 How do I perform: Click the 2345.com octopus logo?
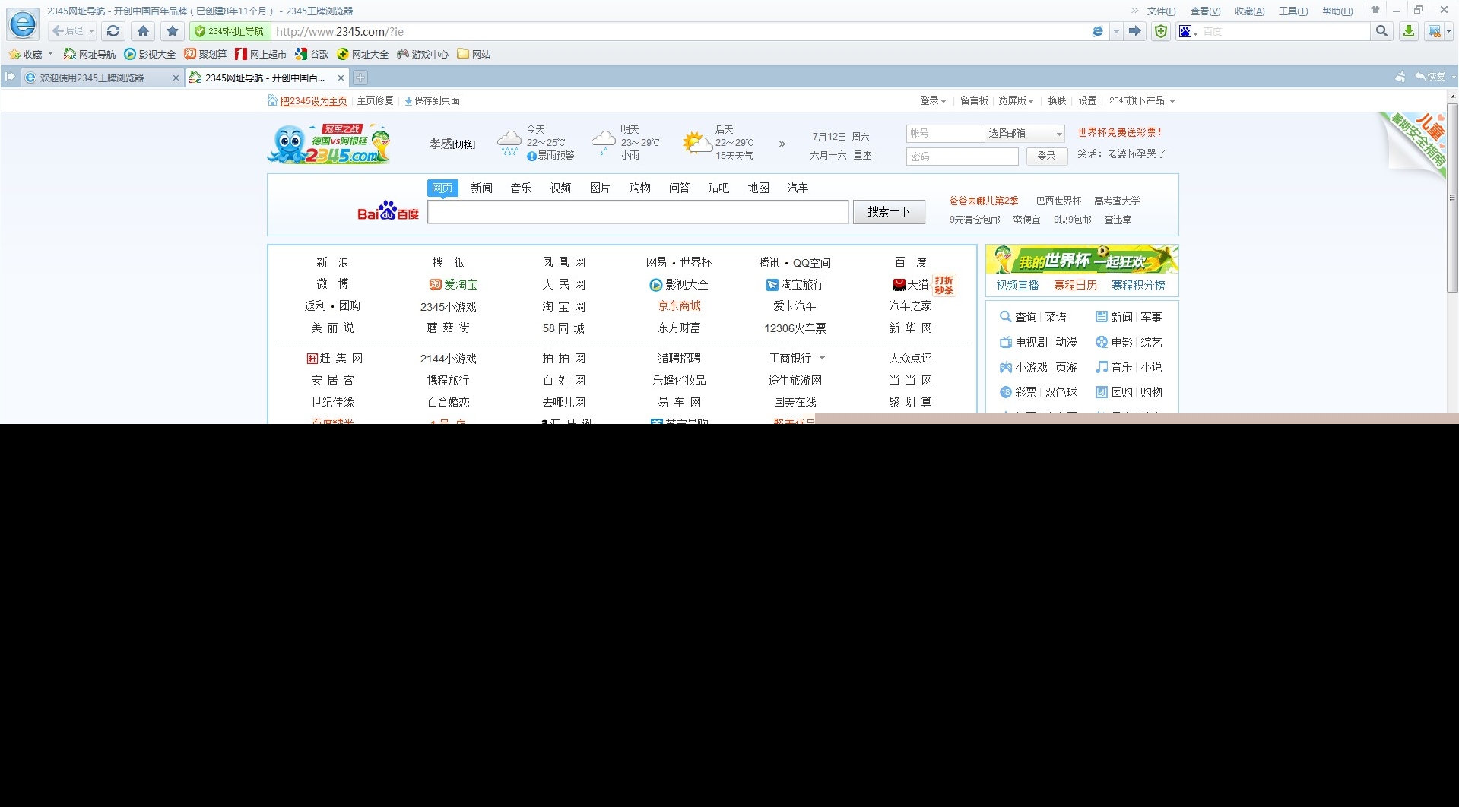[x=328, y=144]
